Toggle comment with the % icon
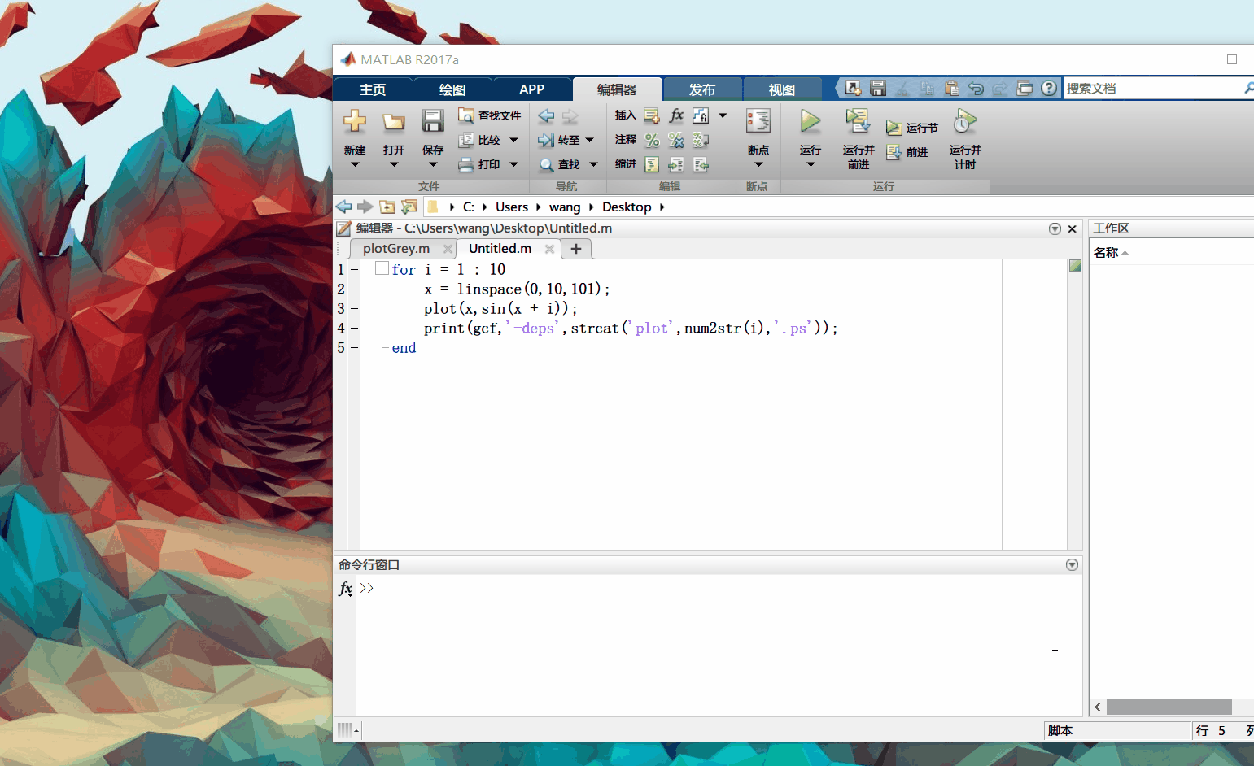Image resolution: width=1254 pixels, height=766 pixels. pos(651,139)
